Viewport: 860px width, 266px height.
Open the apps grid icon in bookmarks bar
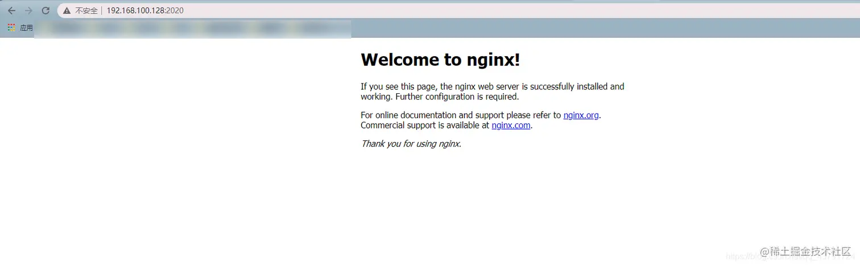(x=11, y=27)
